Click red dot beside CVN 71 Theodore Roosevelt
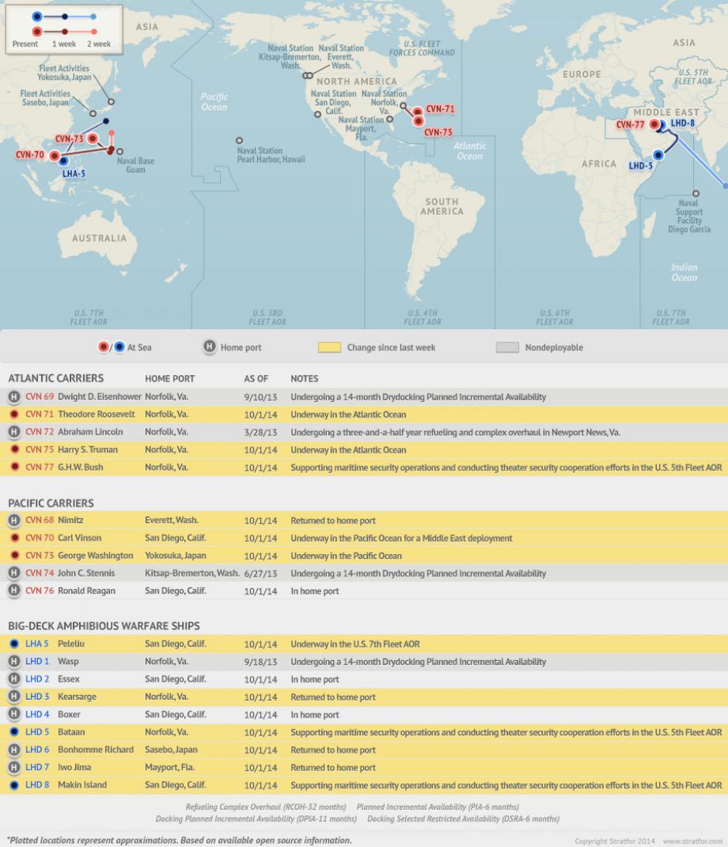The width and height of the screenshot is (728, 847). (x=15, y=415)
